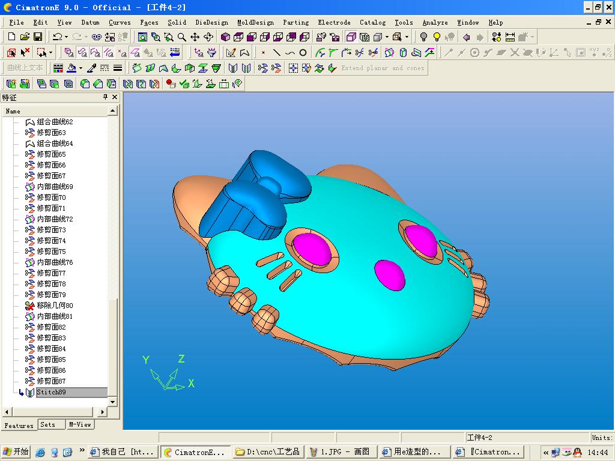Screen dimensions: 615x461
Task: Pin the 特征 panel with pushpin
Action: tap(105, 97)
